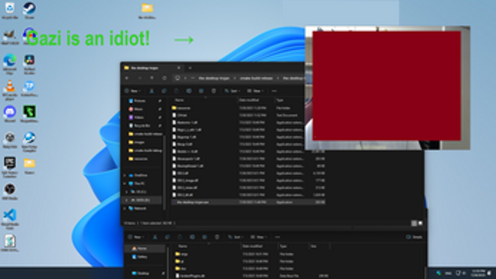Select Recycle Bin in upper Explorer sidebar
496x279 pixels.
(143, 126)
